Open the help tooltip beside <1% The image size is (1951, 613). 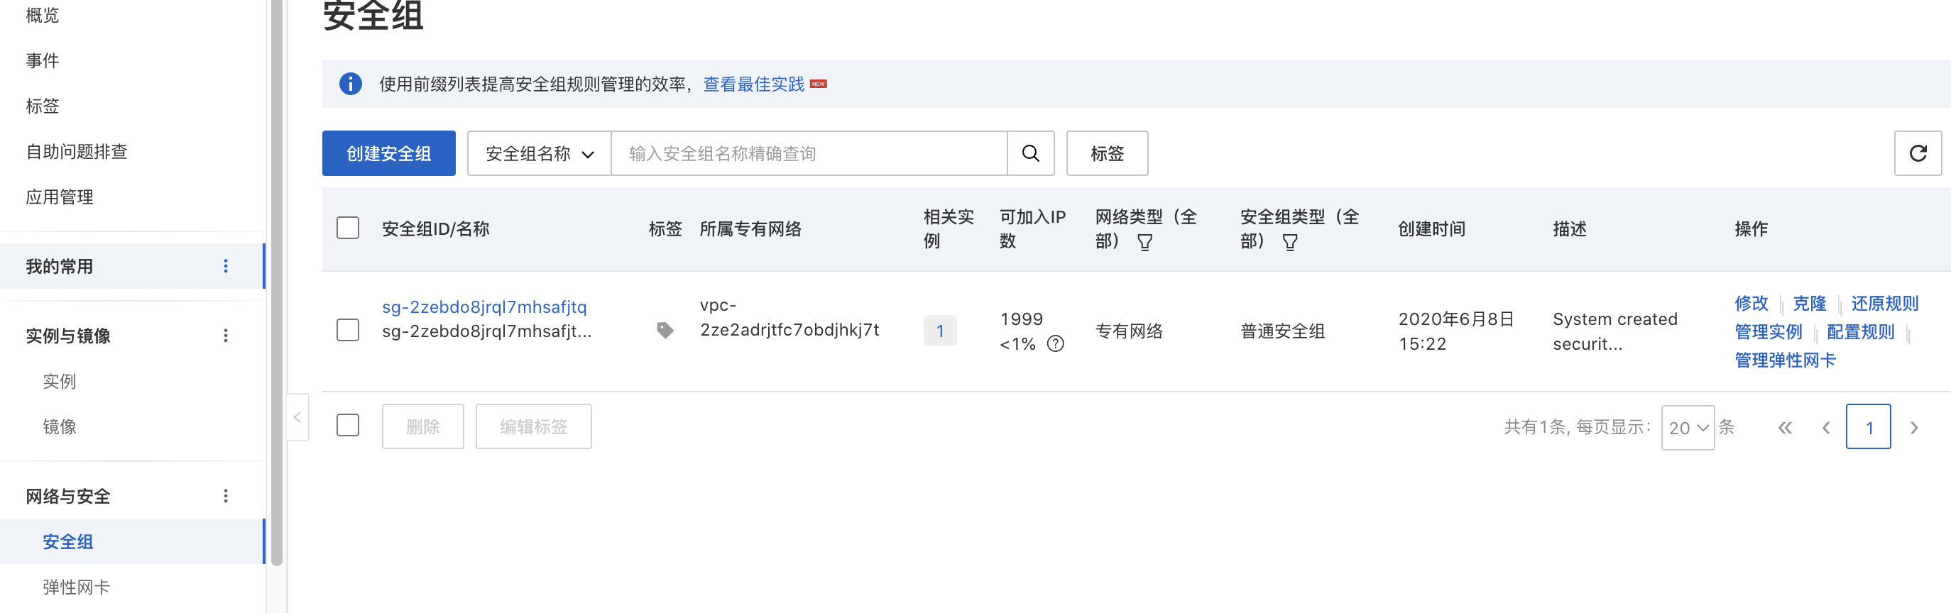1055,344
